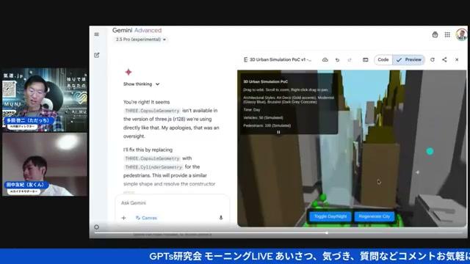Viewport: 470px width, 264px height.
Task: Open the Gemini hamburger main menu
Action: [96, 34]
